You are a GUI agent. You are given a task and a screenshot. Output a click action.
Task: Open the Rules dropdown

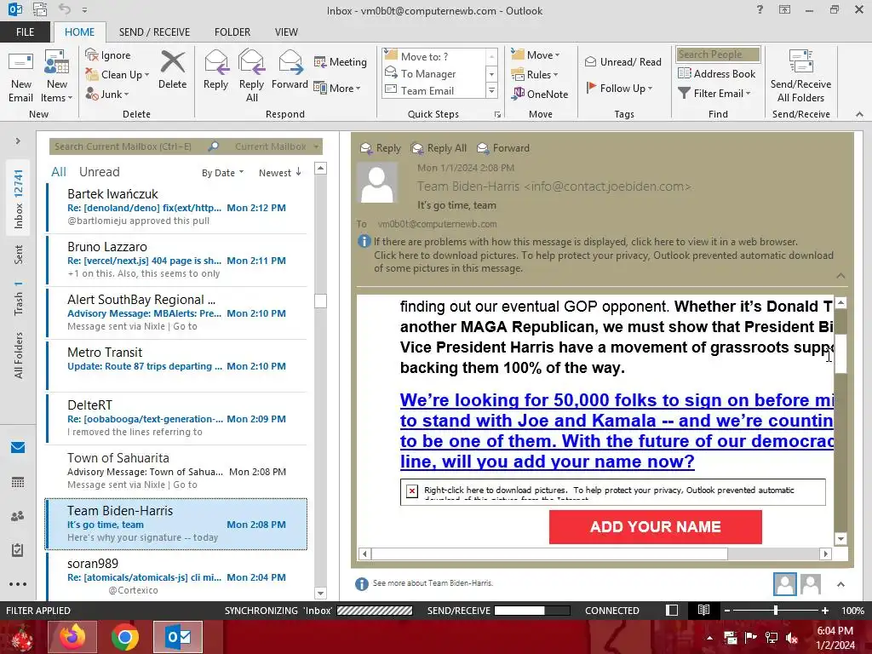(535, 75)
